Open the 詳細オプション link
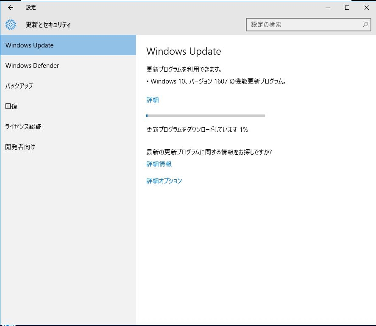This screenshot has width=376, height=326. [164, 181]
